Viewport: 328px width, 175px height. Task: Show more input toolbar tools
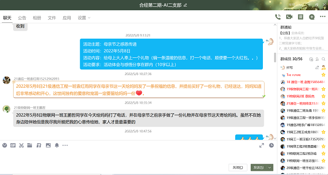tap(65, 145)
